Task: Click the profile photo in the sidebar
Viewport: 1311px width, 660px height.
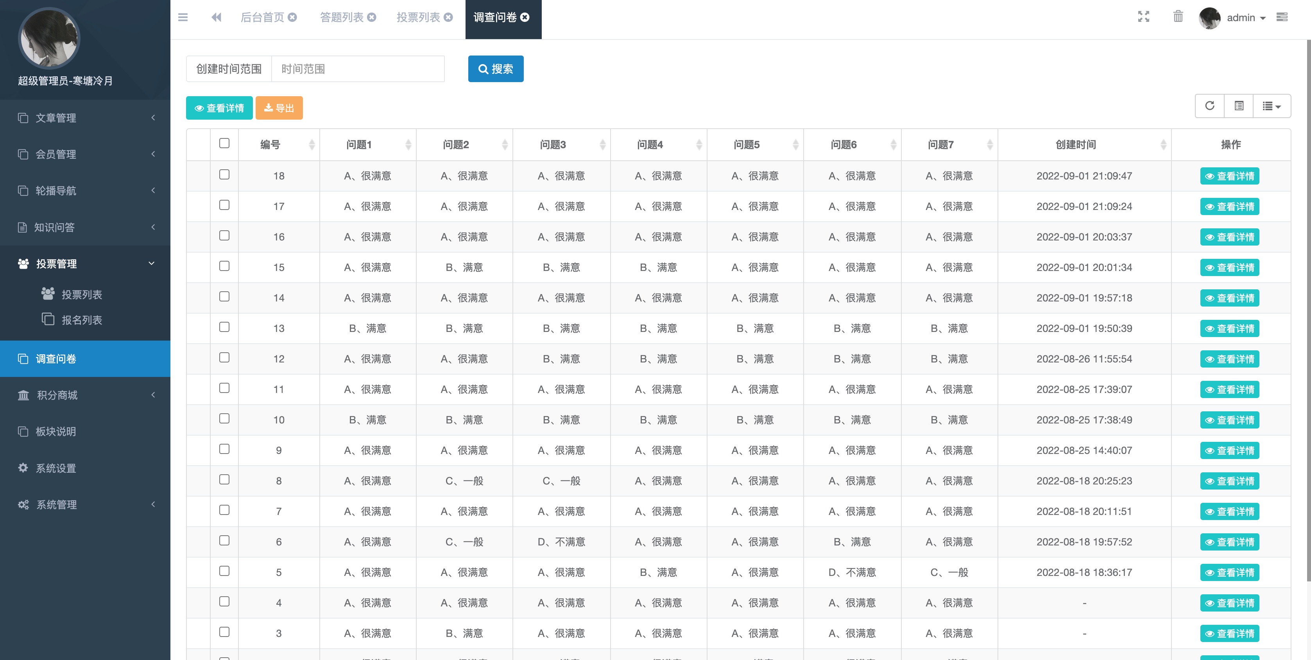Action: click(49, 38)
